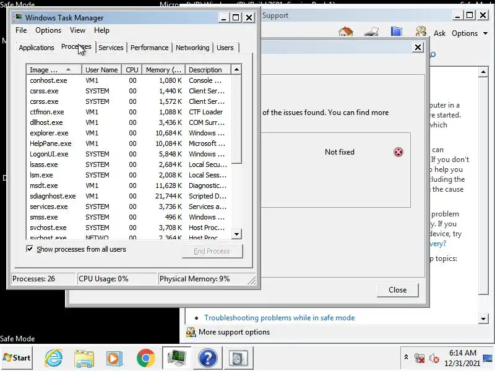Image resolution: width=495 pixels, height=371 pixels.
Task: Click Help and Support scroll up arrow
Action: (483, 72)
